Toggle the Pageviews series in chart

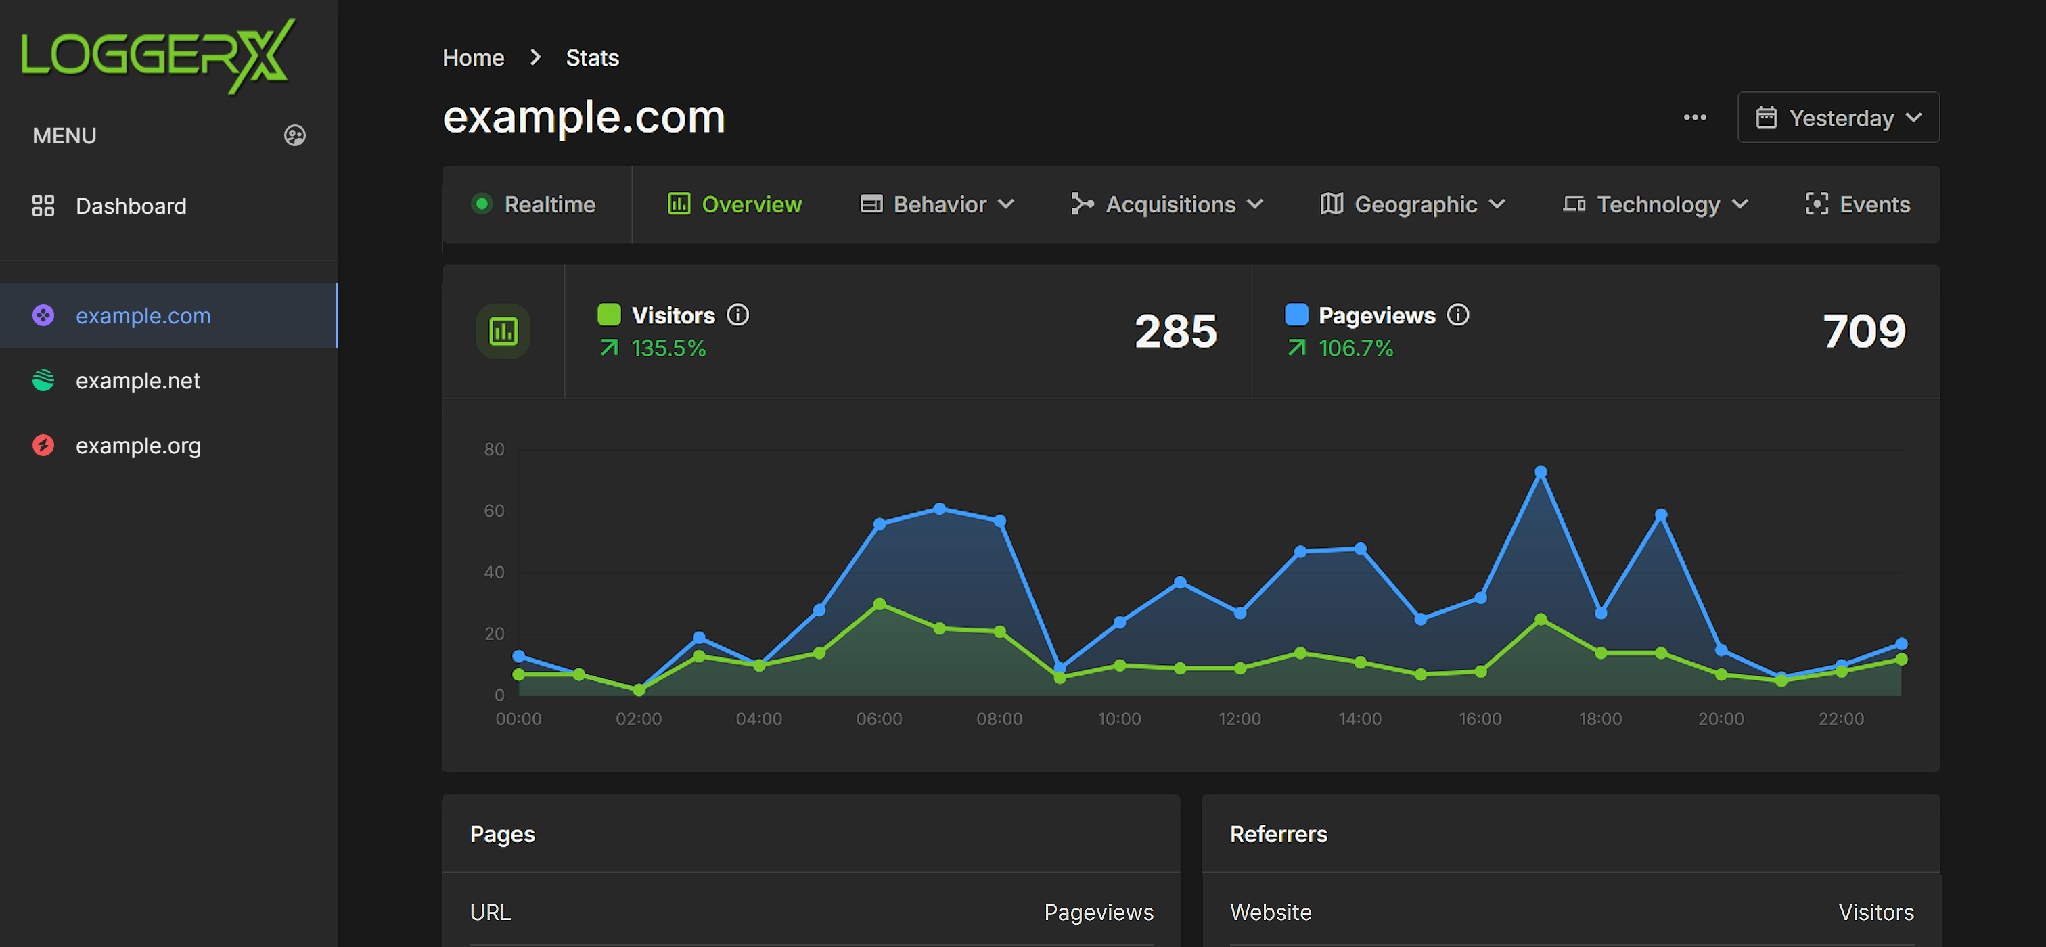pos(1296,315)
